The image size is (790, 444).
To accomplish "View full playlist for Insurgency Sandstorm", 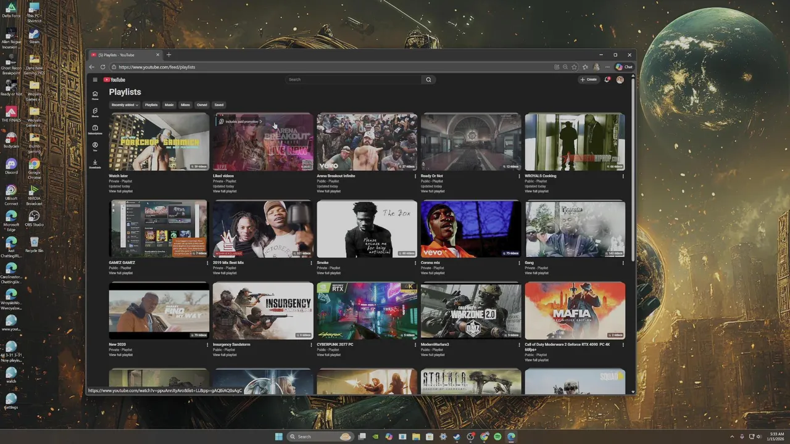I will point(225,355).
